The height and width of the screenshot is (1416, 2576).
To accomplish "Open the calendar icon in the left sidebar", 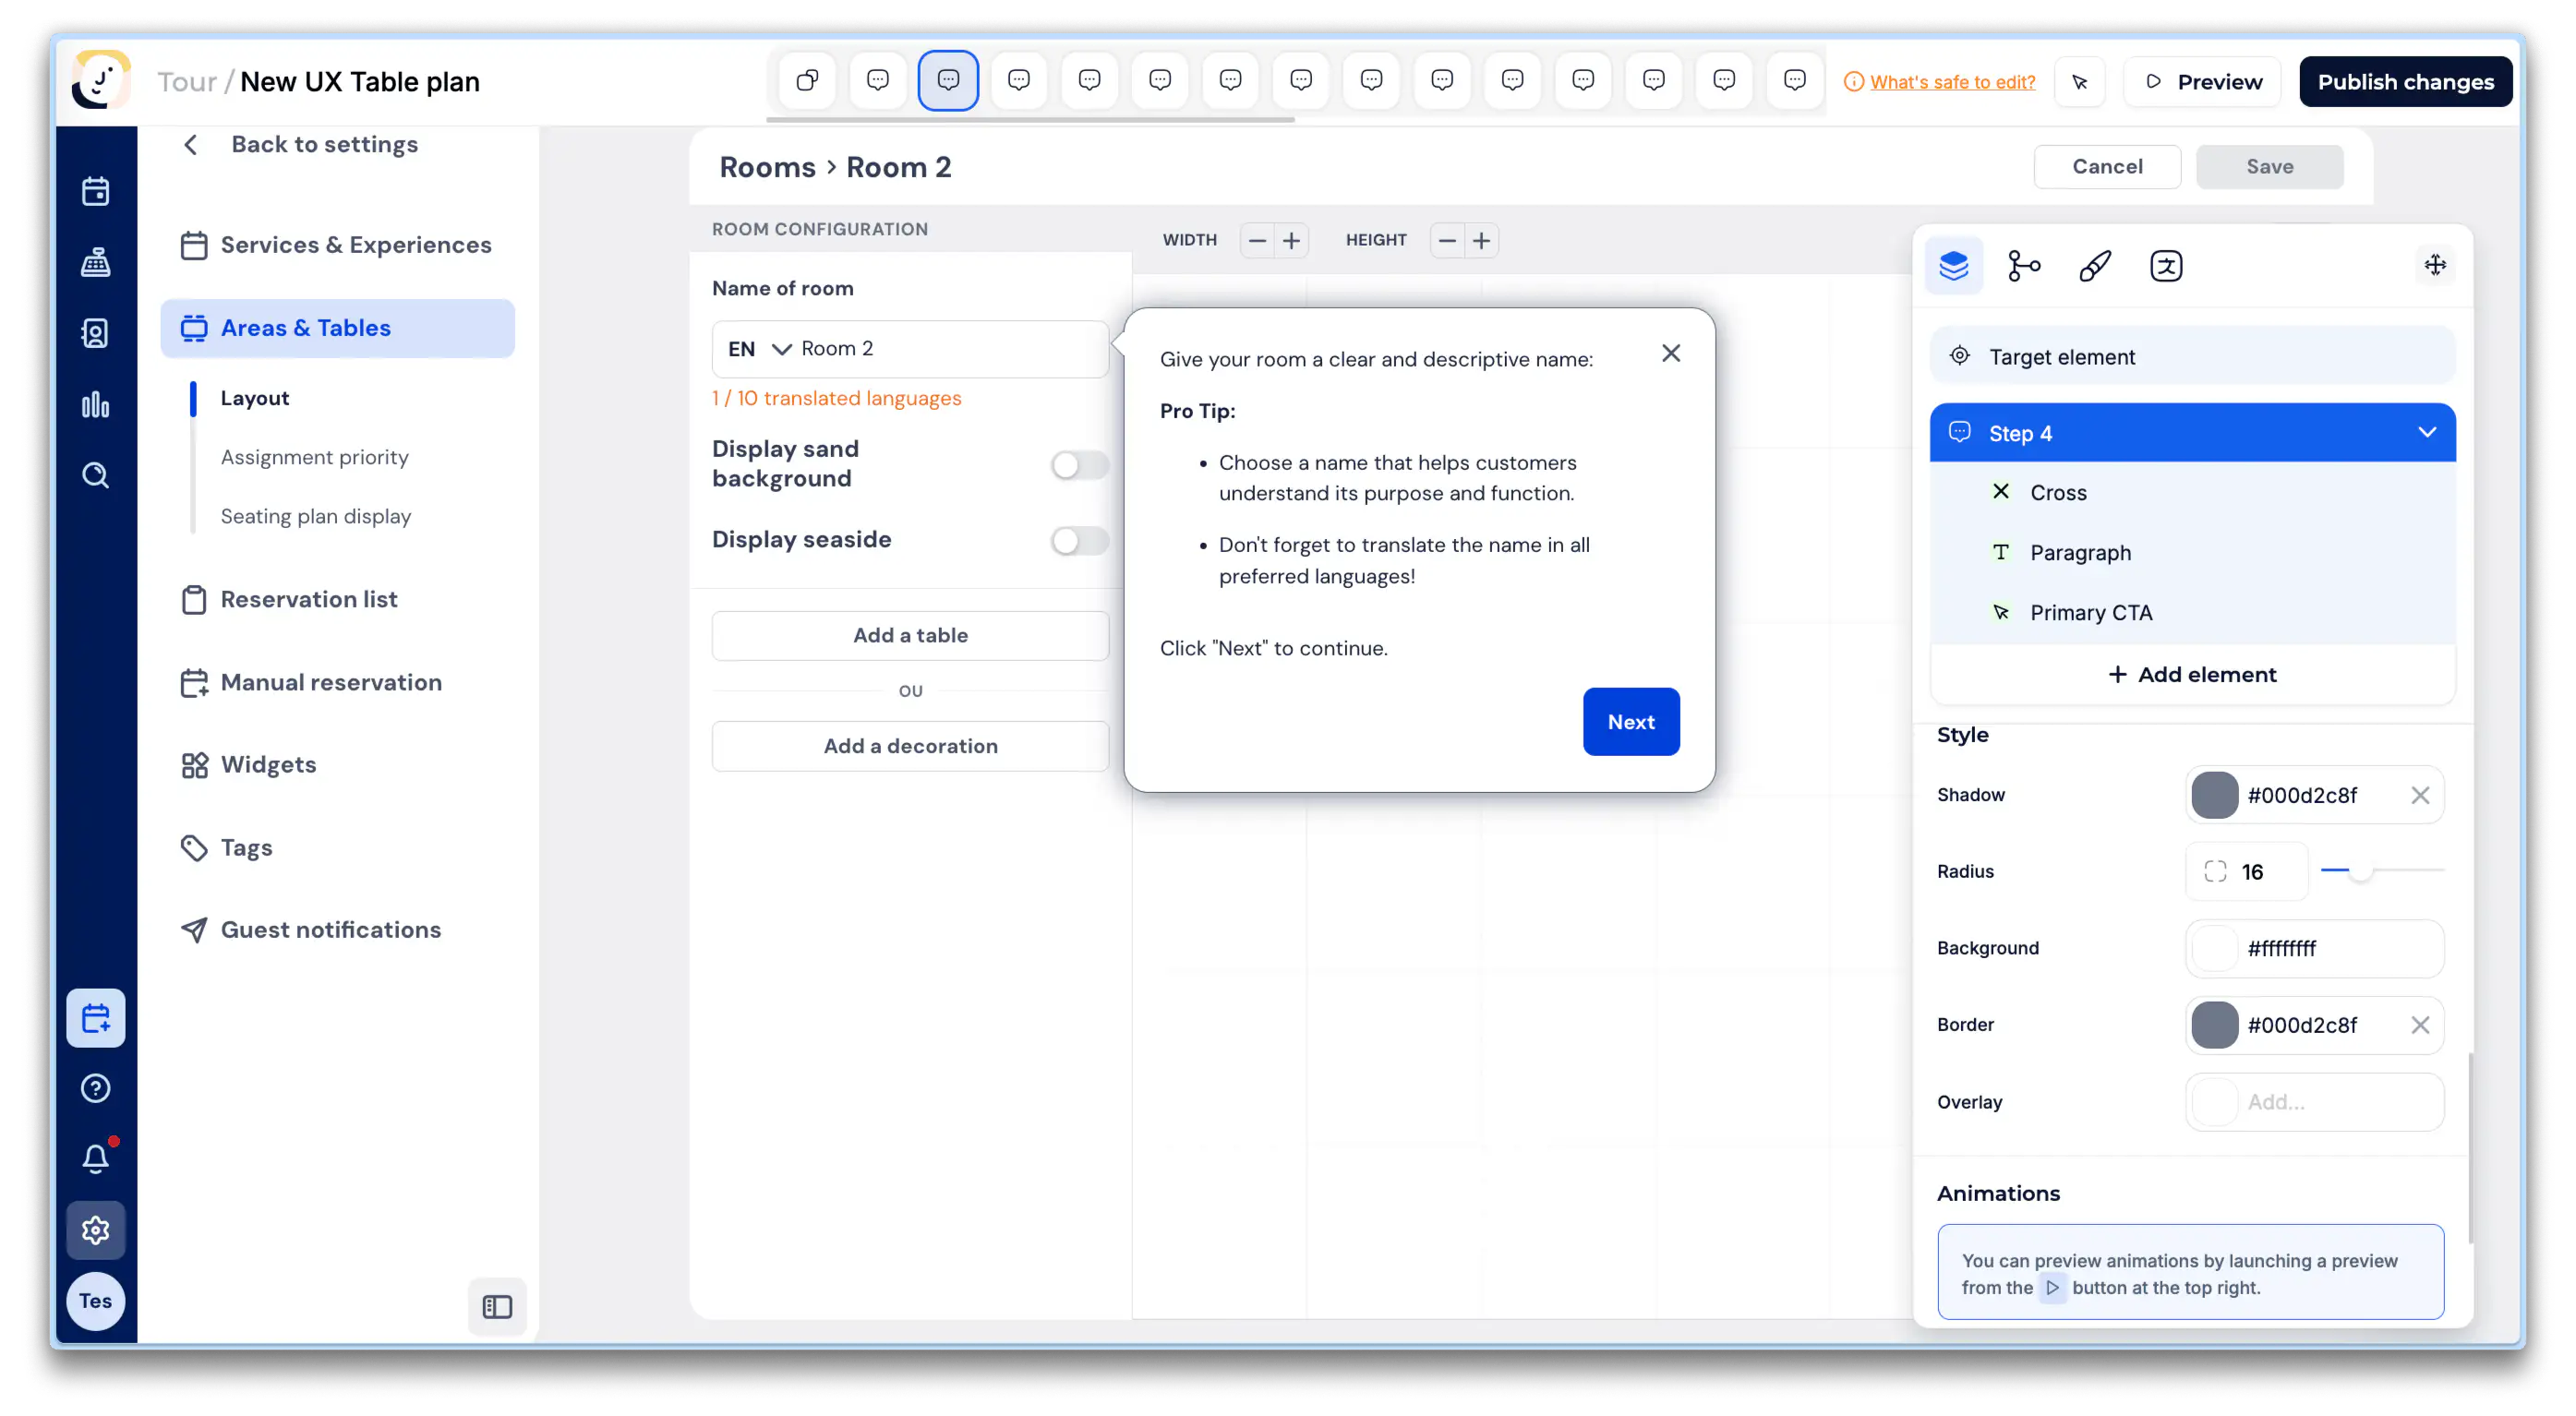I will click(96, 191).
